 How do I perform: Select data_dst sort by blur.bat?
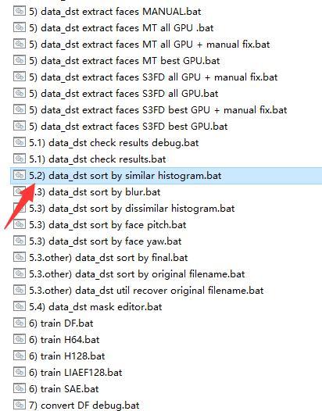(x=95, y=192)
